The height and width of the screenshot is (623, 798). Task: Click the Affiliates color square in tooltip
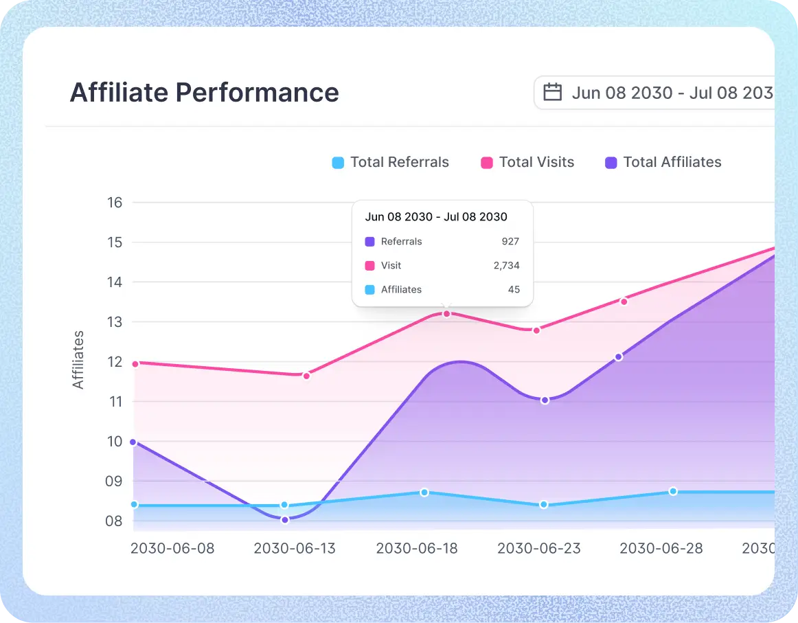coord(370,289)
